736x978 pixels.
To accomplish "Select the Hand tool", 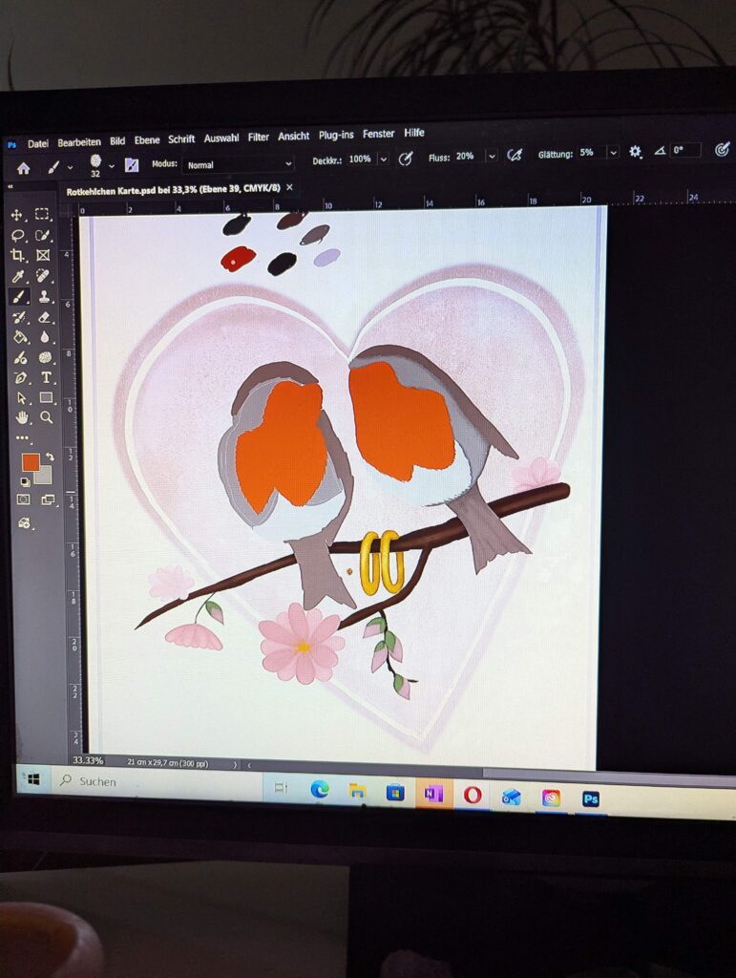I will click(x=21, y=417).
